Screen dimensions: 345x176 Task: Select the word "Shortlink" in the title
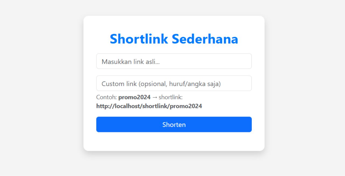139,39
